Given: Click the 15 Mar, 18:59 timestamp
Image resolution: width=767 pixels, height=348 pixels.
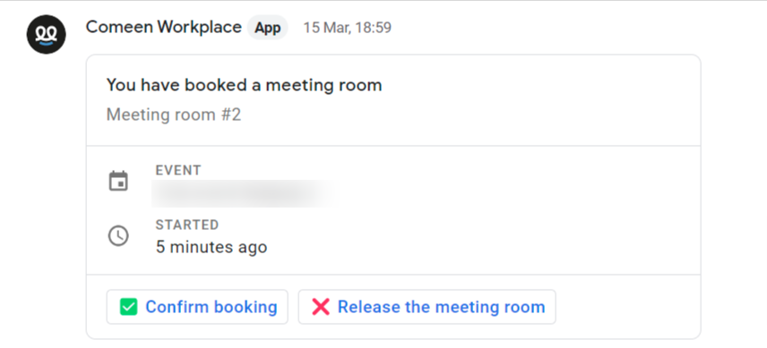Looking at the screenshot, I should pyautogui.click(x=348, y=28).
